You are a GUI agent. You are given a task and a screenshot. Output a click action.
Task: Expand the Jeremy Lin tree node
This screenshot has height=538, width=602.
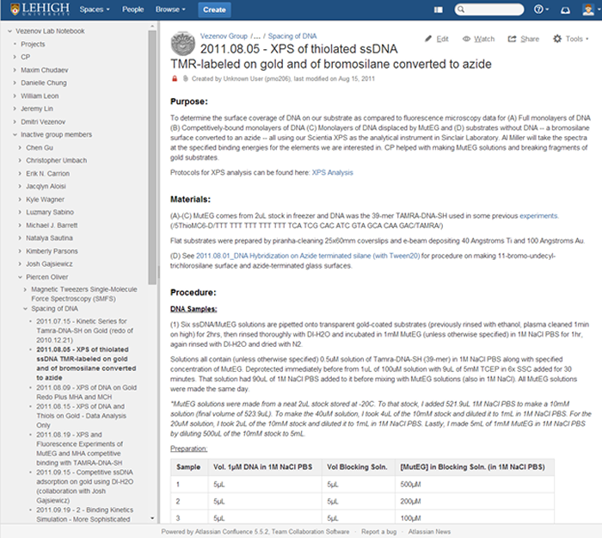(15, 108)
